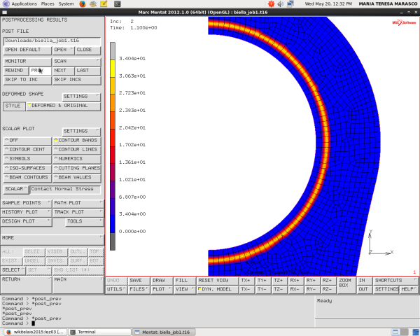
Task: Open the terminal launcher icon in top panel
Action: coord(118,3)
